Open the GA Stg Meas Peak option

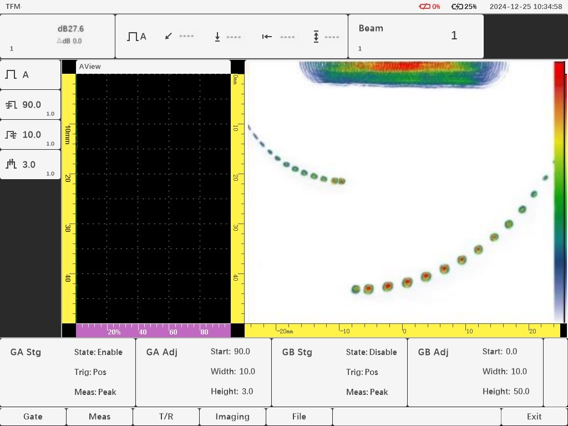tap(95, 392)
